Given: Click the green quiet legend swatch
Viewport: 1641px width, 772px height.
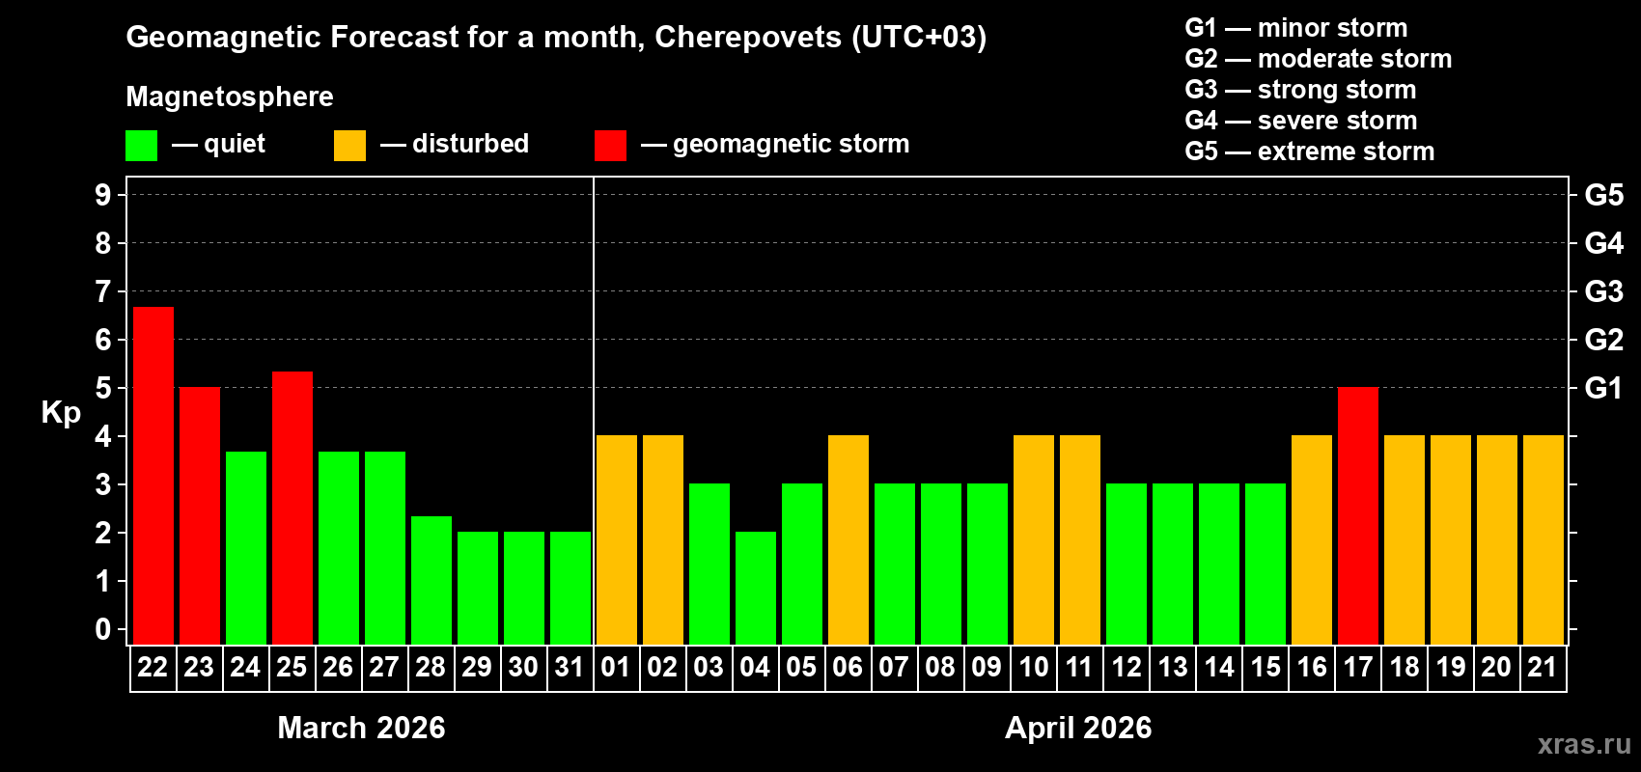Looking at the screenshot, I should click(x=141, y=146).
